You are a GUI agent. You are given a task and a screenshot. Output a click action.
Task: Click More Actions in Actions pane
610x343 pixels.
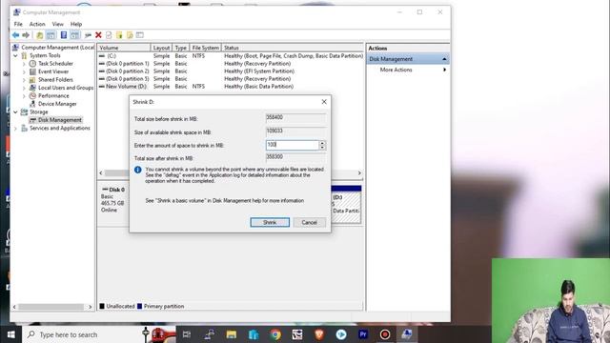click(396, 70)
